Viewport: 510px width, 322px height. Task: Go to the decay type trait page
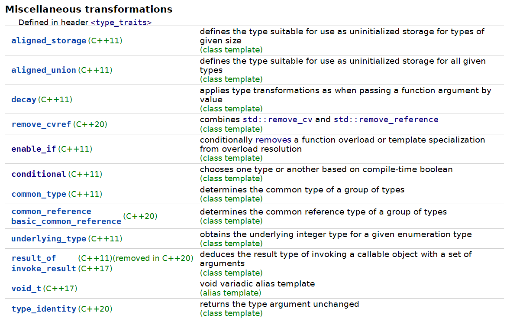24,100
